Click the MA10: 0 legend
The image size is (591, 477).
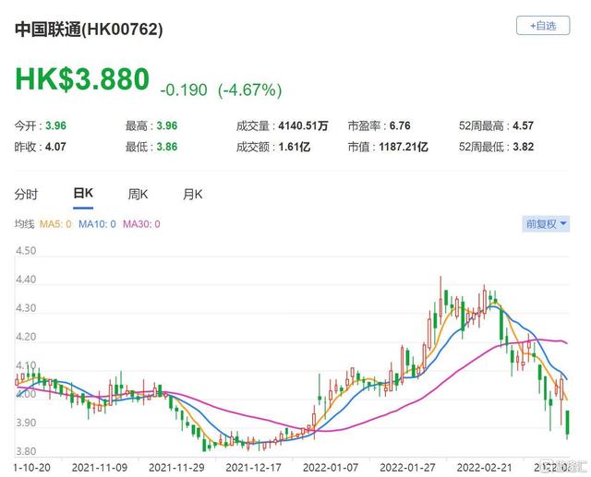pos(97,224)
